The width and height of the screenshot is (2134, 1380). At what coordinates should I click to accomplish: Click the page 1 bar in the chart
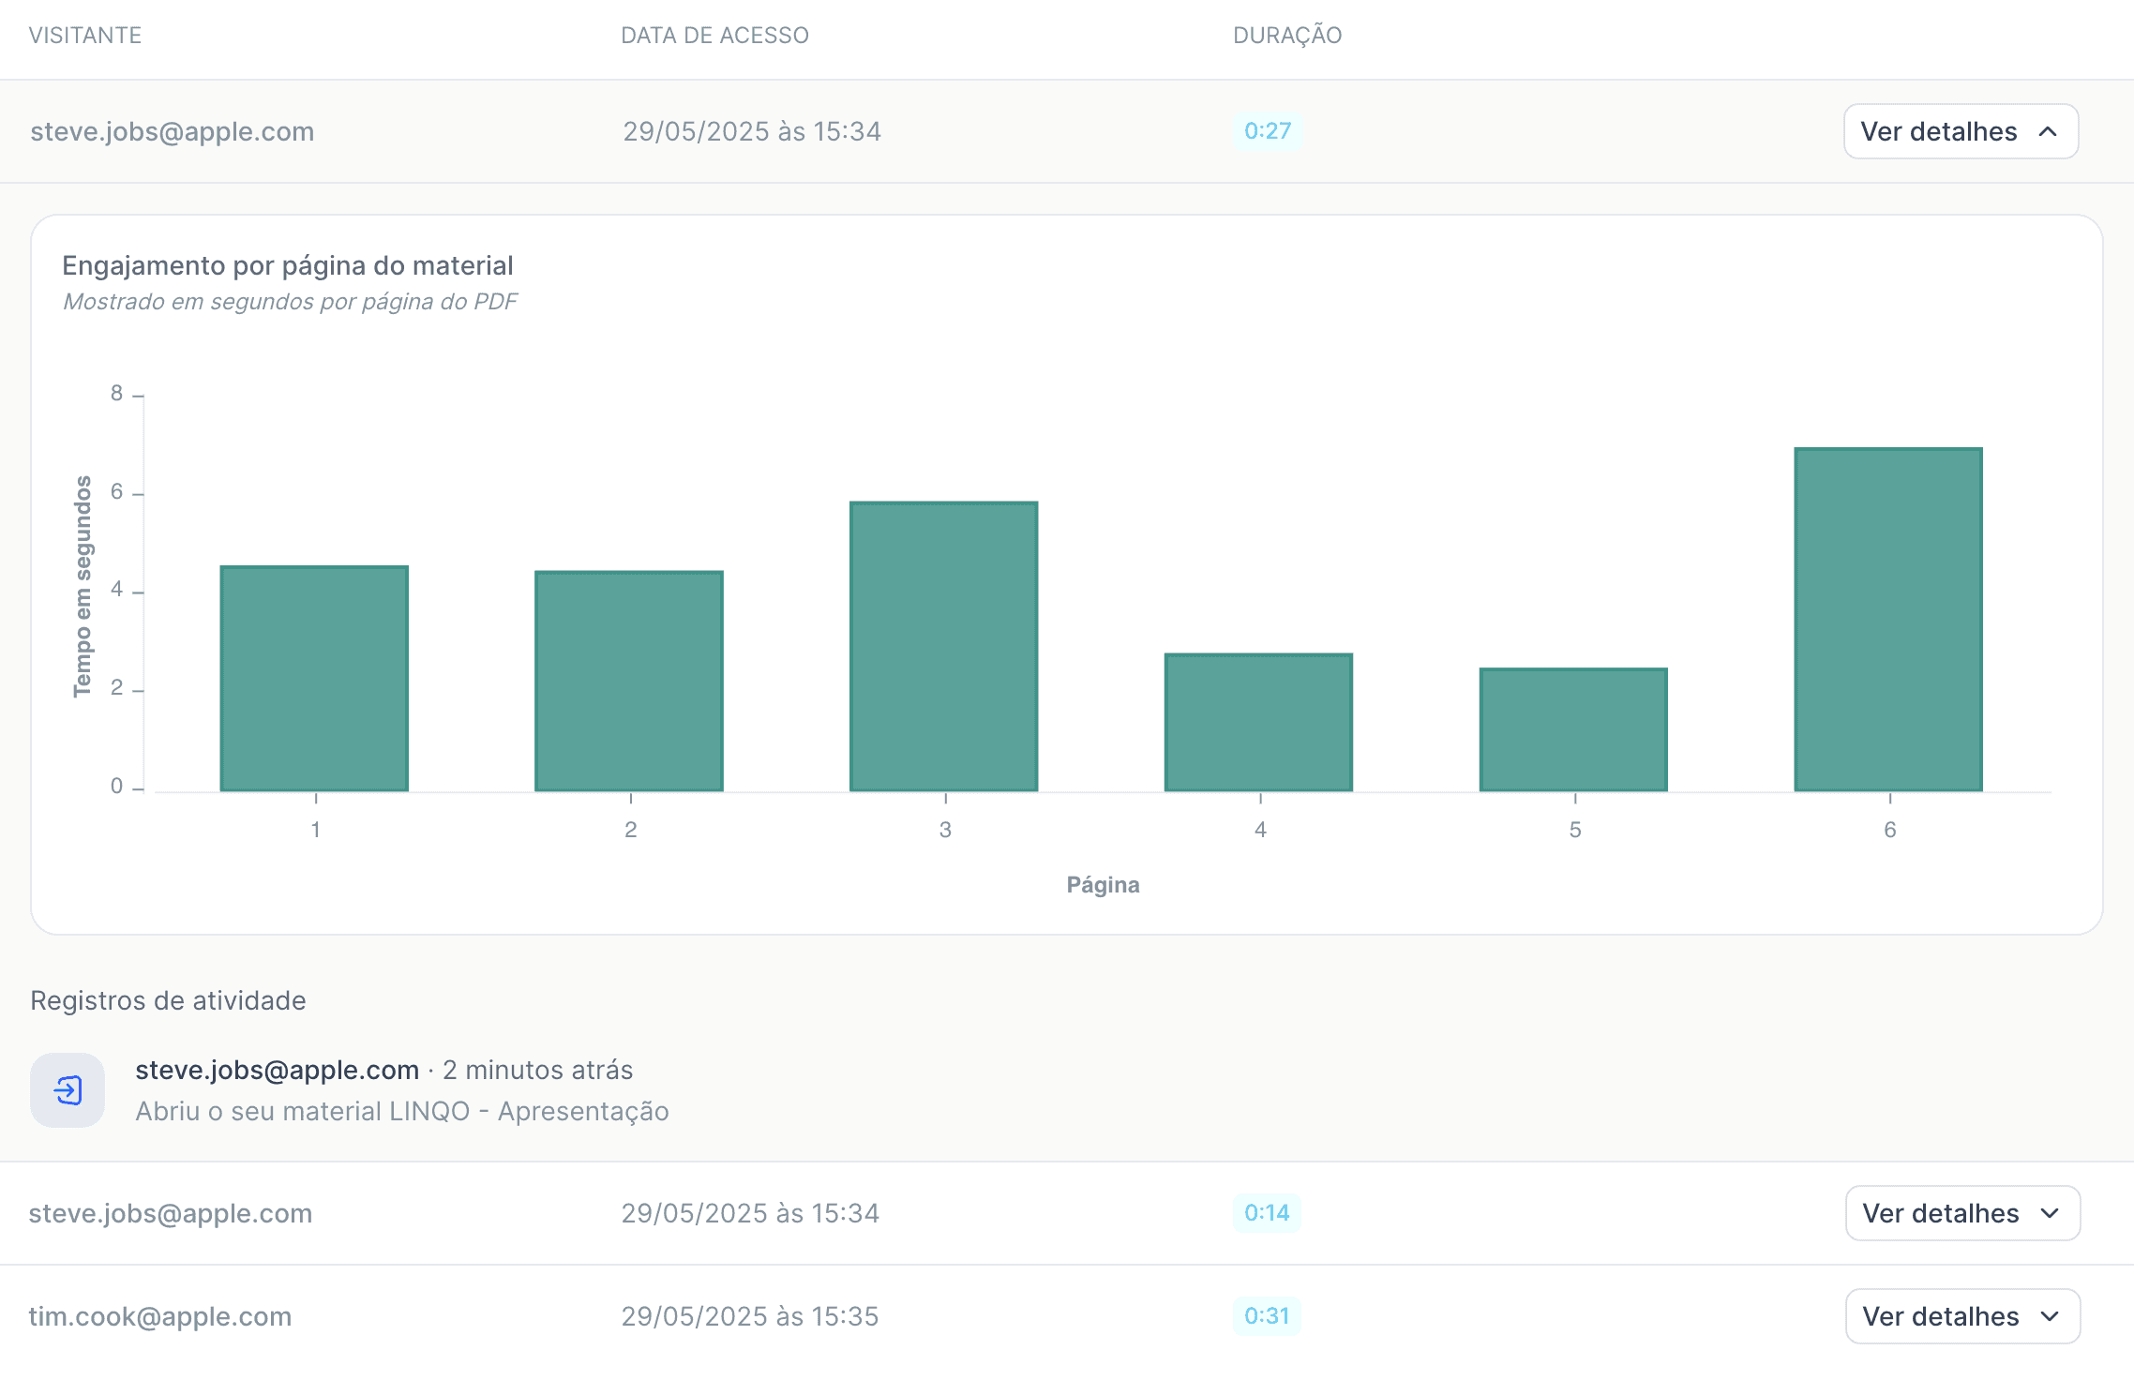(x=314, y=679)
